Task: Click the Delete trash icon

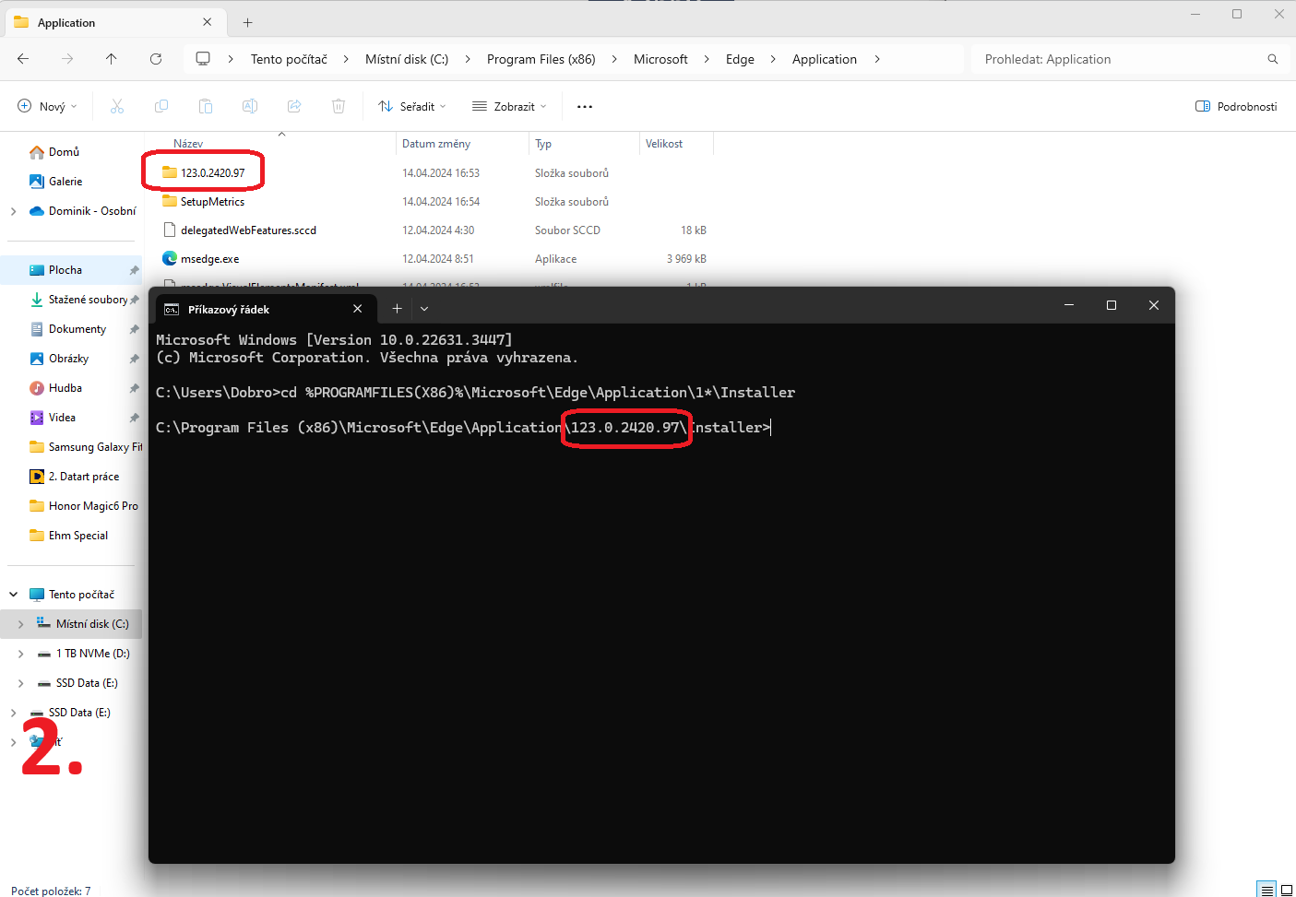Action: tap(339, 107)
